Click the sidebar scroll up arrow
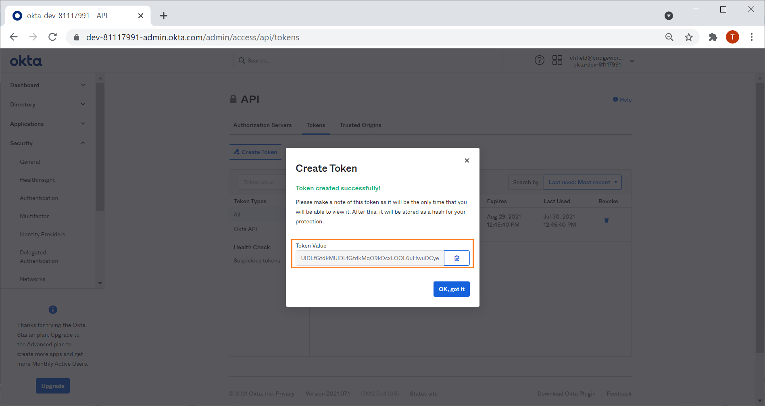Viewport: 765px width, 406px height. pos(100,78)
